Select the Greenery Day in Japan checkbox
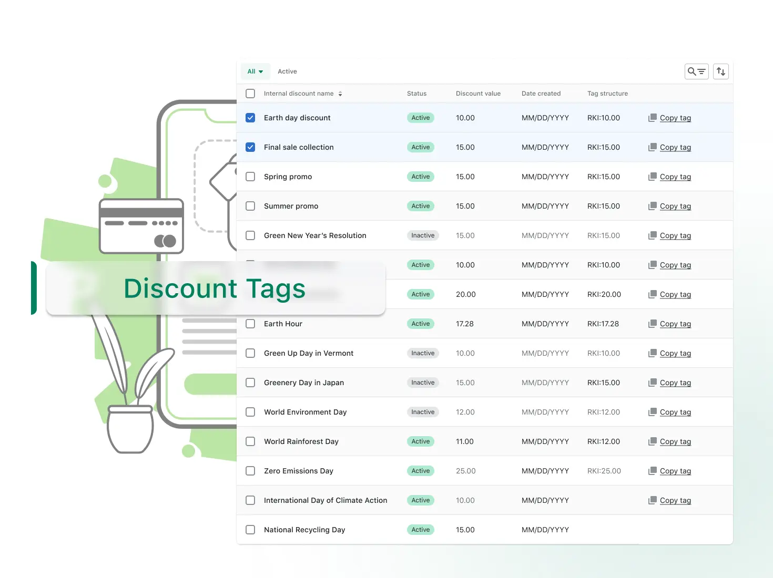Viewport: 773px width, 578px height. (x=250, y=383)
